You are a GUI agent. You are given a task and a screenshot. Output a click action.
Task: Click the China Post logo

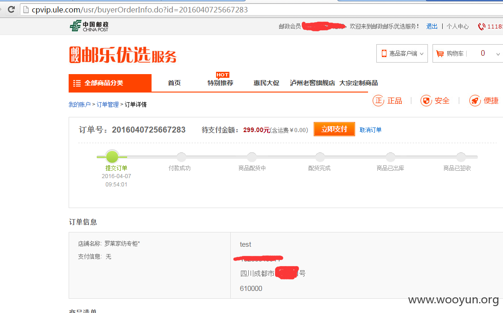pos(89,26)
